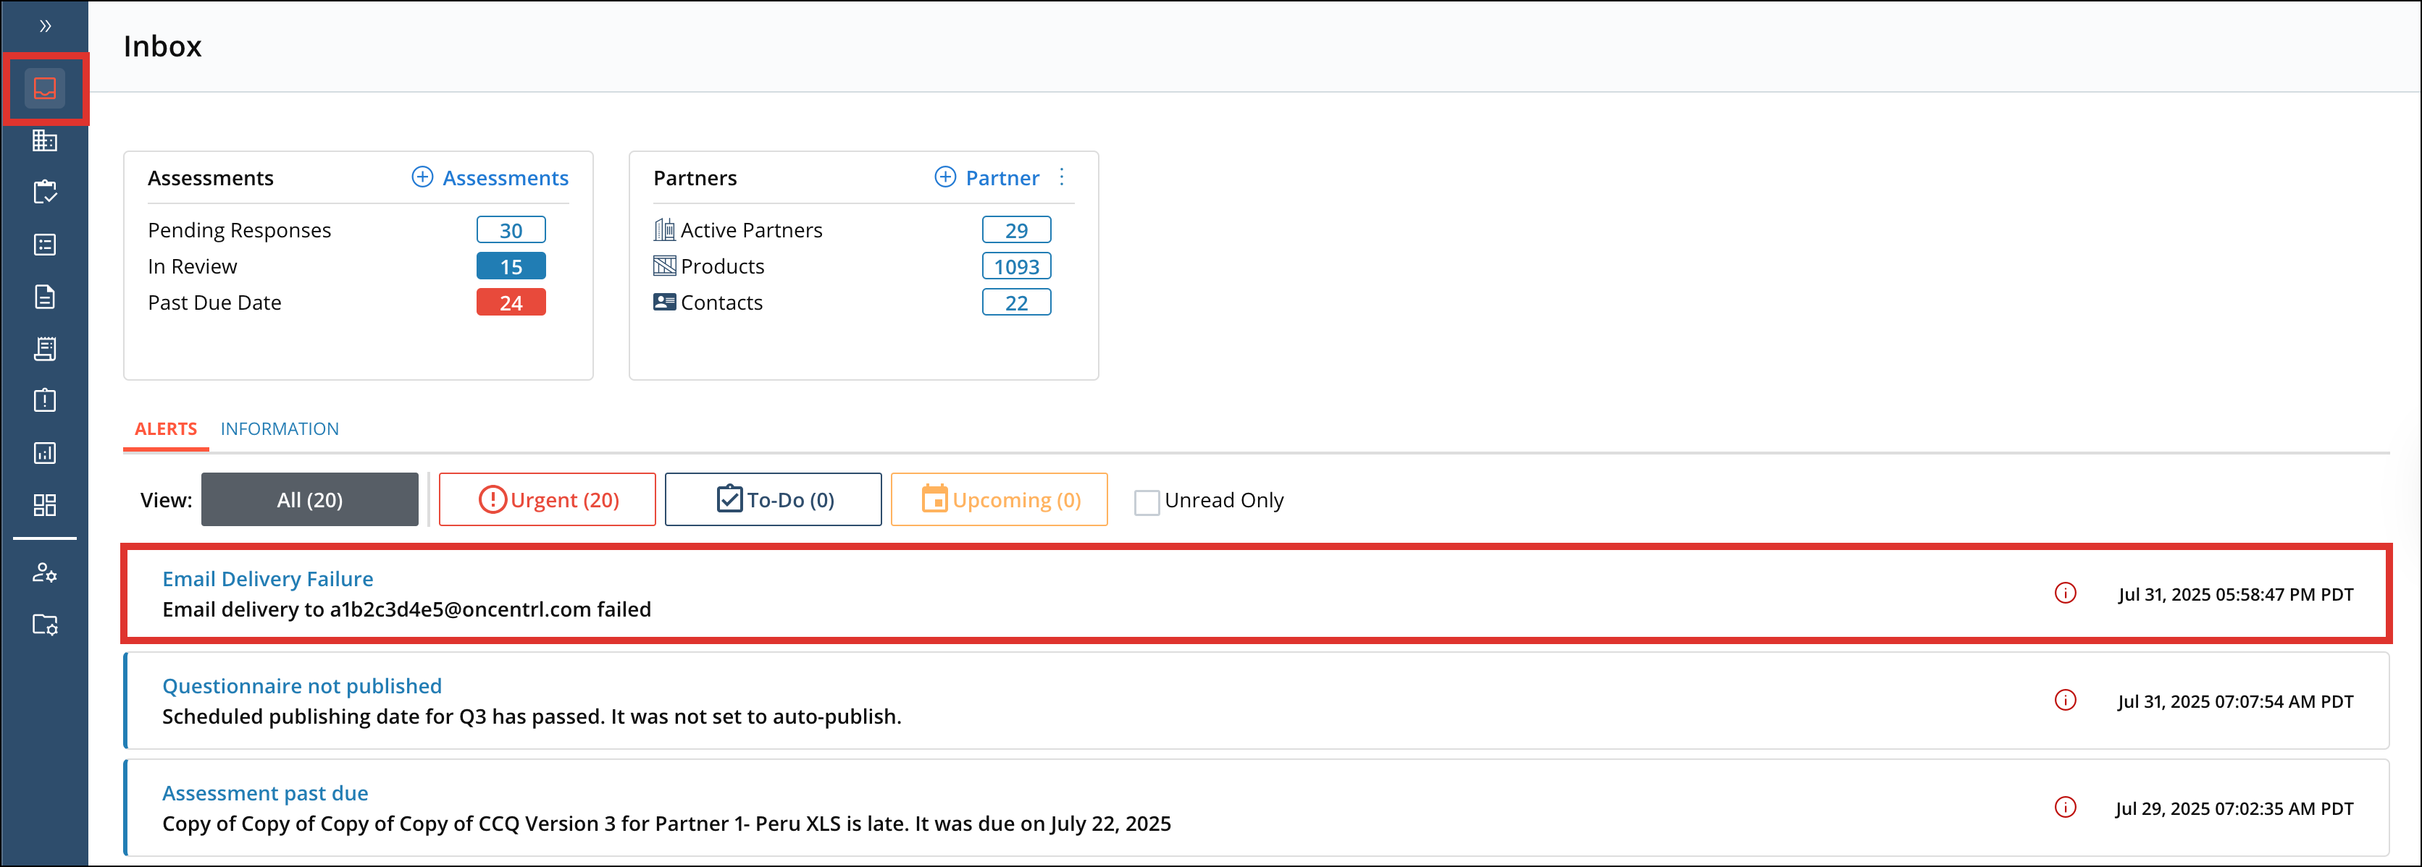Screen dimensions: 2422x867
Task: Open the Assessments clipboard icon in sidebar
Action: [x=44, y=192]
